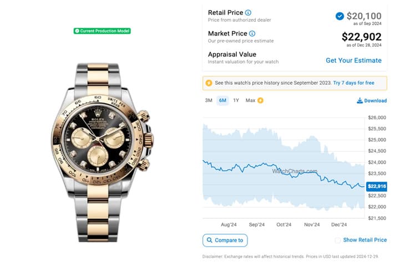Click the premium lightning icon next to Max
This screenshot has width=405, height=267.
(261, 101)
